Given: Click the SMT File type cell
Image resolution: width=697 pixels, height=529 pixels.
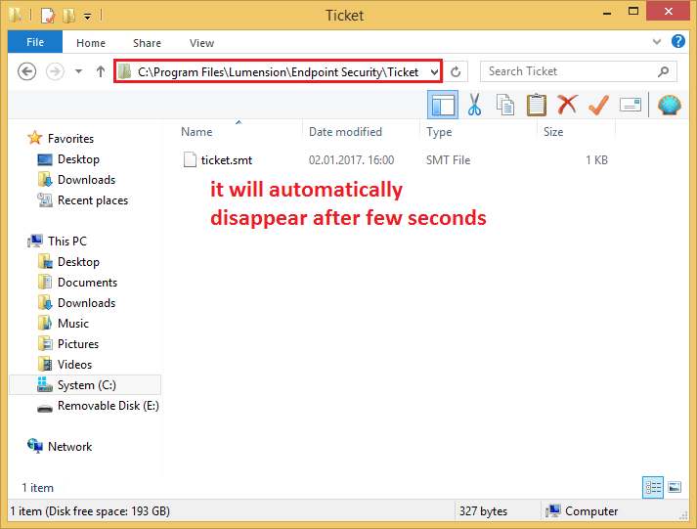Looking at the screenshot, I should tap(448, 160).
